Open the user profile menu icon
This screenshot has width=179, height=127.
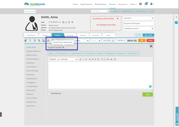152,4
